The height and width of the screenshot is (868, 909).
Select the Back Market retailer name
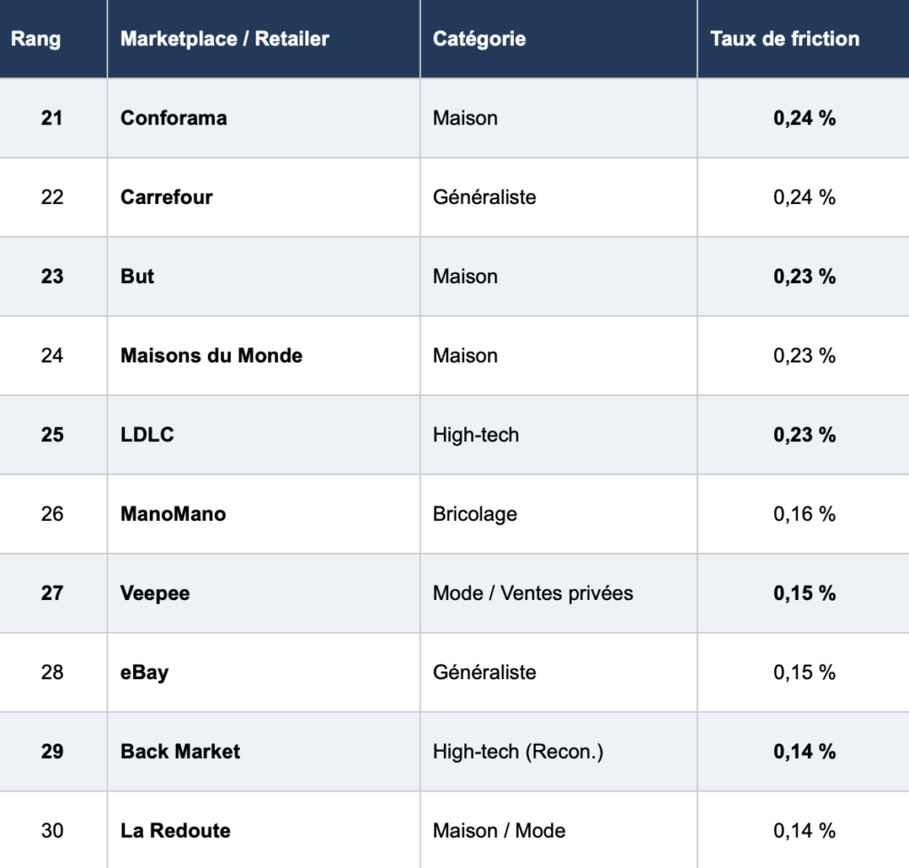point(180,752)
